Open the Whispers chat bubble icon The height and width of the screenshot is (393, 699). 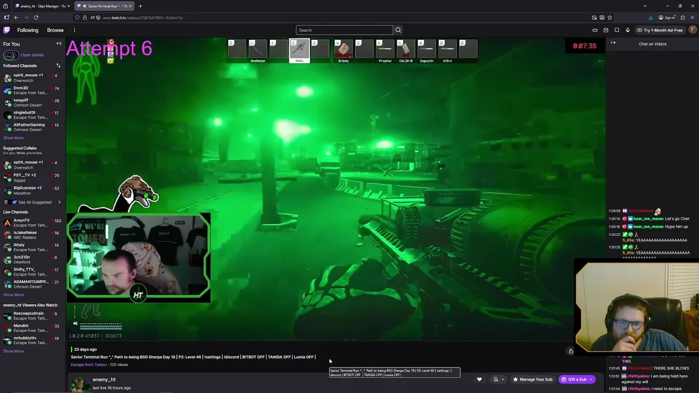pos(617,30)
